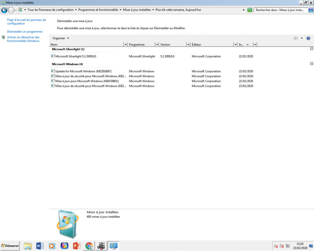Sort by the installed date 'In...' column
This screenshot has width=314, height=251.
click(x=245, y=45)
